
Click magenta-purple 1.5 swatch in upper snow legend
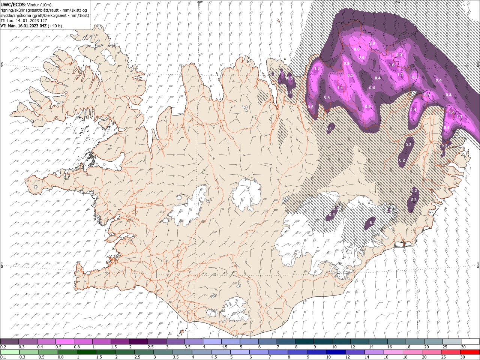pyautogui.click(x=120, y=342)
